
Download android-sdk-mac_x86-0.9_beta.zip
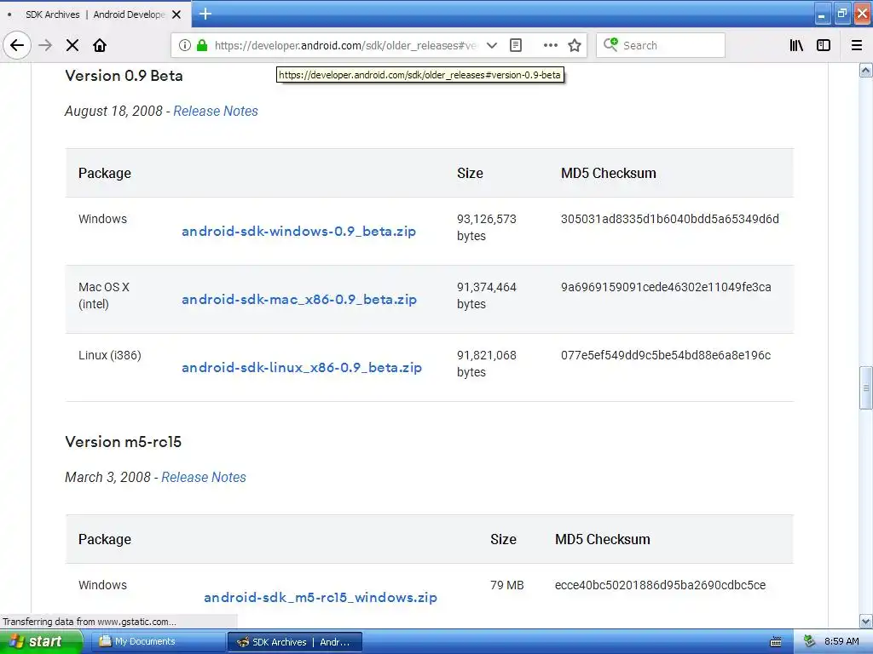(x=299, y=299)
